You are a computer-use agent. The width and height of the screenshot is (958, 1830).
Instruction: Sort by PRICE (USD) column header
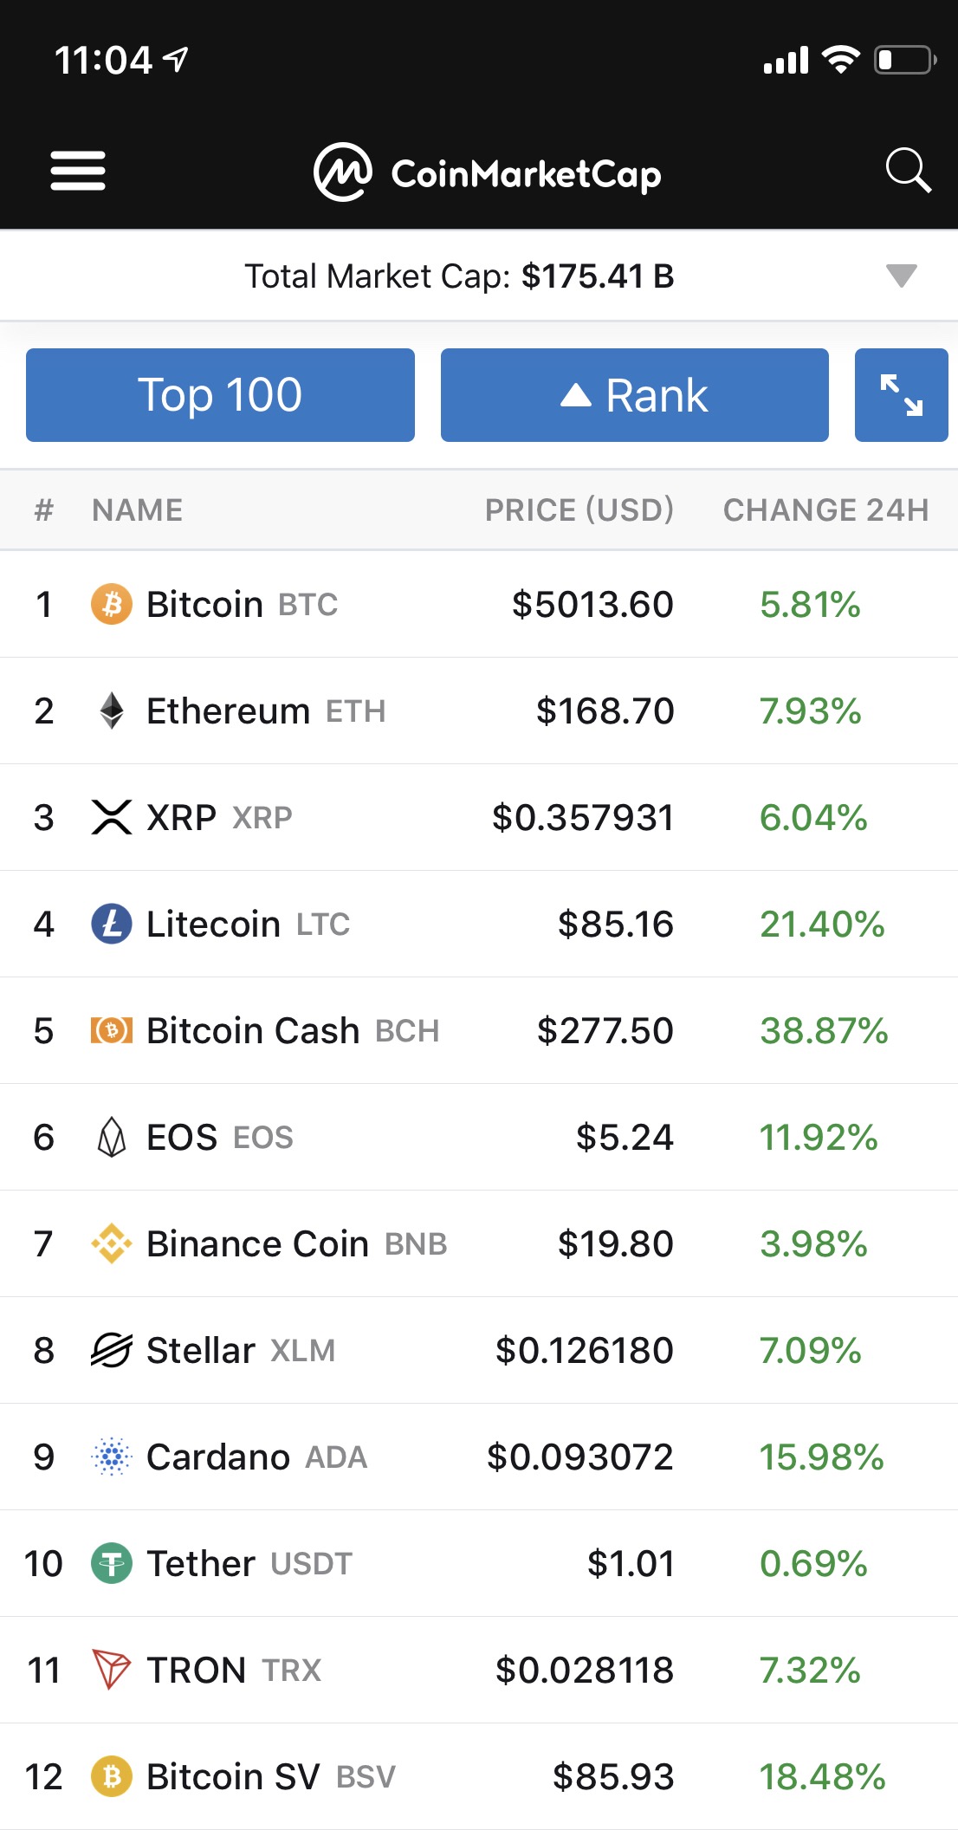(x=579, y=509)
